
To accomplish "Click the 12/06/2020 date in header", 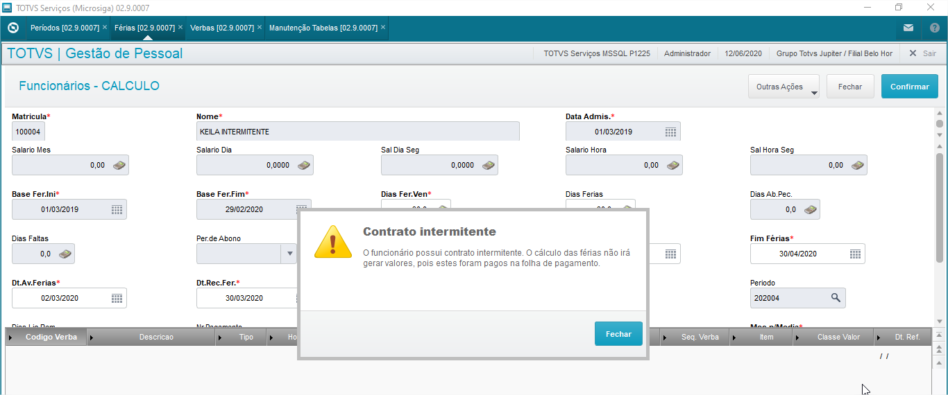I will point(743,53).
